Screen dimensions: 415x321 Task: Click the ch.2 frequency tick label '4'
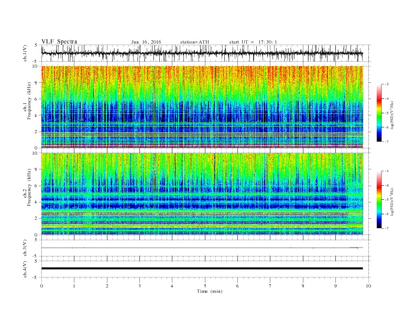pyautogui.click(x=37, y=202)
